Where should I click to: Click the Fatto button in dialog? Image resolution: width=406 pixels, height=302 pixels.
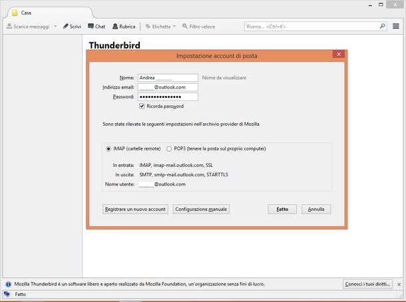pyautogui.click(x=282, y=209)
